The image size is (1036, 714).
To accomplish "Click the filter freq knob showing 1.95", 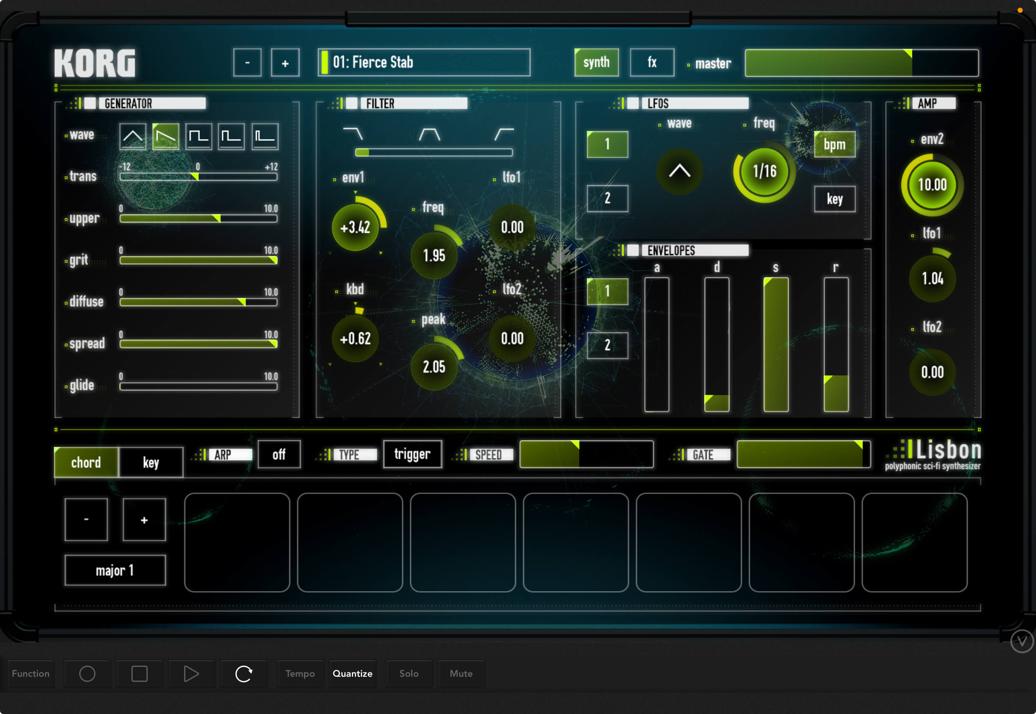I will (434, 256).
